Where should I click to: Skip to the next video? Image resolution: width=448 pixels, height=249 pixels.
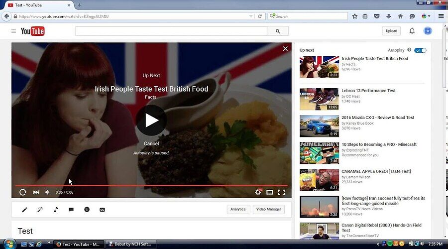36,192
